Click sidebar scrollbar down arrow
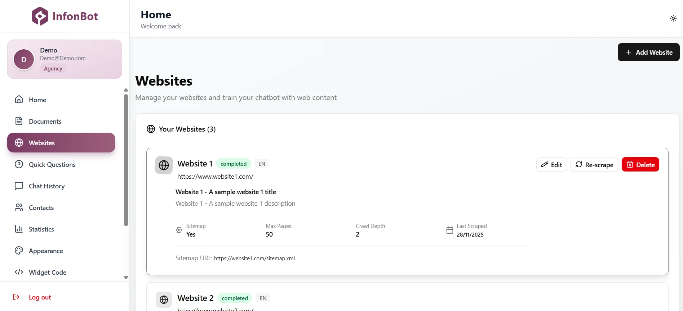Screen dimensions: 683x311 point(126,278)
